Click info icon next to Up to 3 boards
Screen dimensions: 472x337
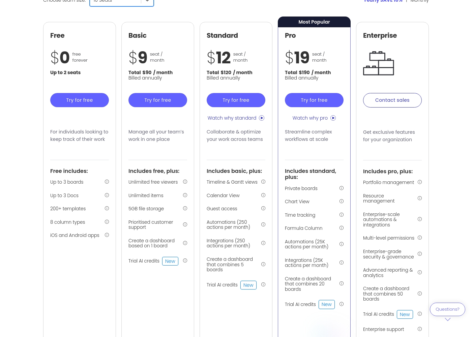click(x=107, y=182)
